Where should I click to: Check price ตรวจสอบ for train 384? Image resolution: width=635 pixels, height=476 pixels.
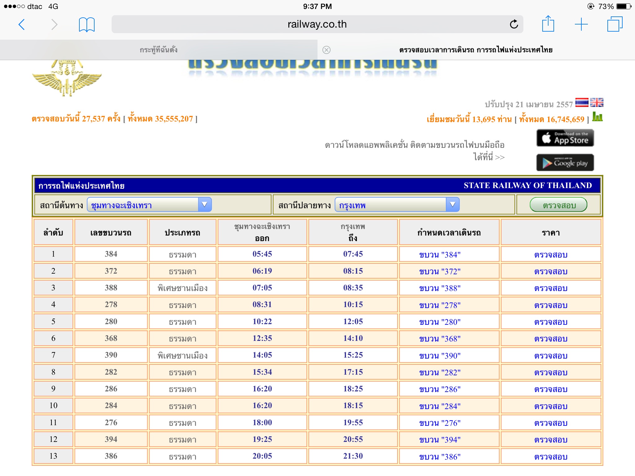pos(551,255)
